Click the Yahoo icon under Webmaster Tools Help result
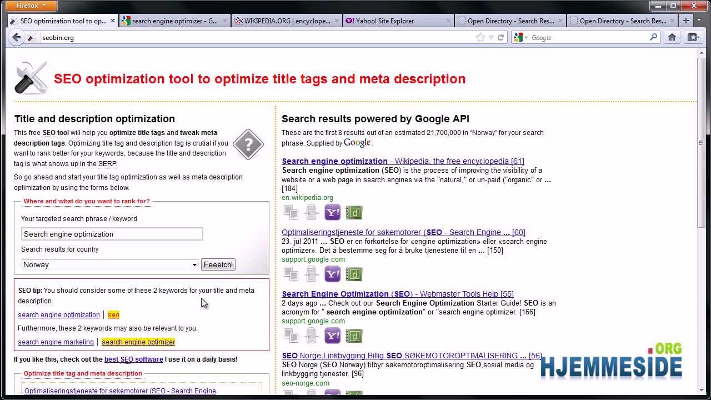Screen dimensions: 711x400 click(x=332, y=336)
